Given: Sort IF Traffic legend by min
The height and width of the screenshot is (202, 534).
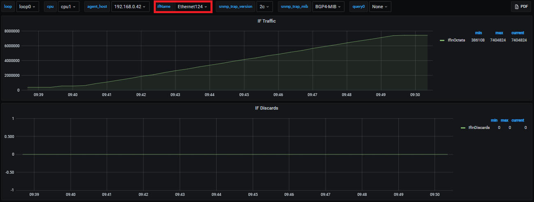Looking at the screenshot, I should click(x=479, y=33).
